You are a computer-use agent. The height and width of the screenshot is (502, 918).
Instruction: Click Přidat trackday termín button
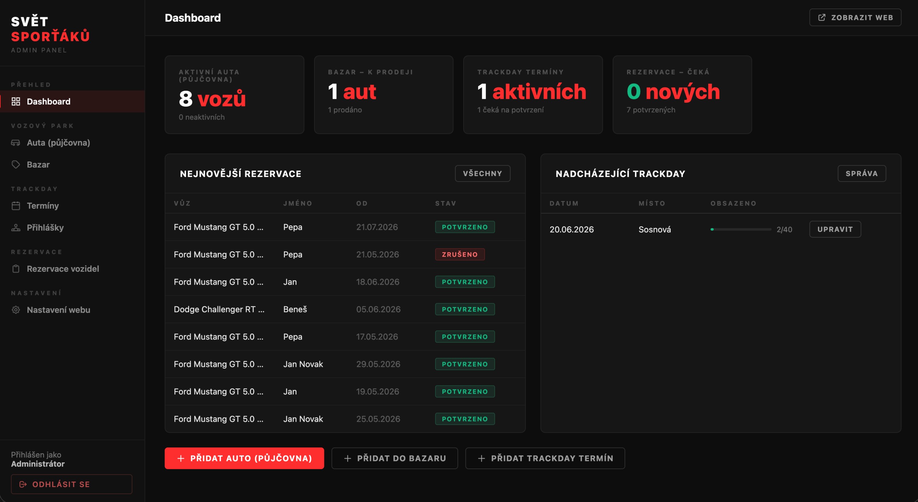(x=545, y=458)
